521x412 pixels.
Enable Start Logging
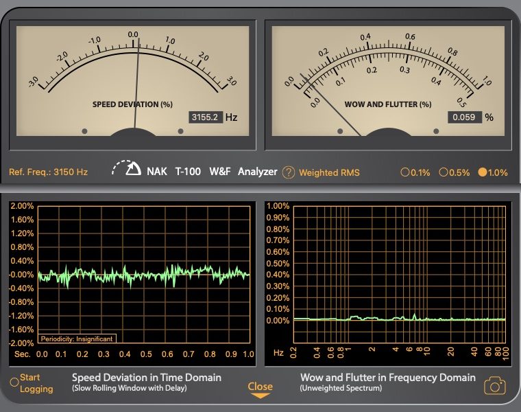(14, 382)
